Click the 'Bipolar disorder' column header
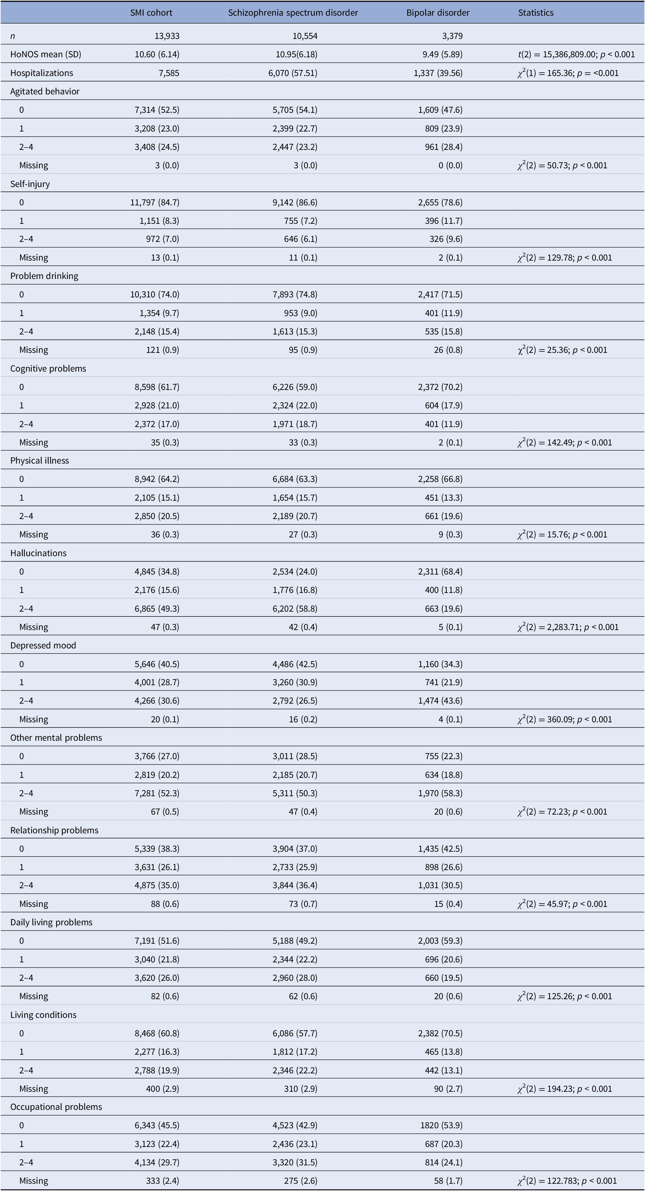The width and height of the screenshot is (645, 1191). pos(438,12)
